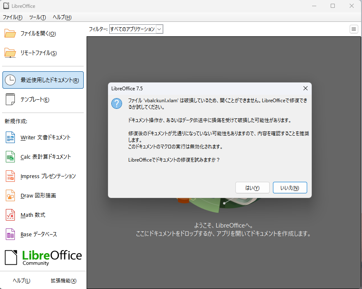Click the recent documents clock icon
This screenshot has height=289, width=362.
coord(10,80)
